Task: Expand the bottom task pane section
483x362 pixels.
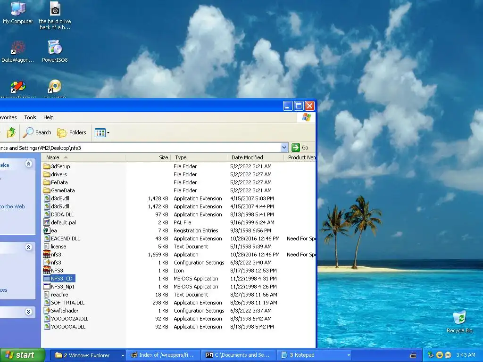Action: tap(28, 312)
